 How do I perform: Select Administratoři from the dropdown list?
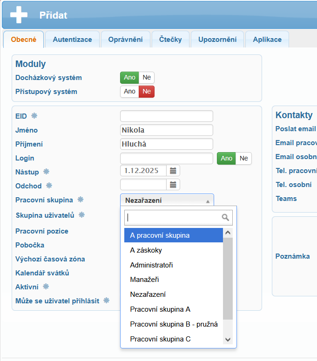pos(151,265)
